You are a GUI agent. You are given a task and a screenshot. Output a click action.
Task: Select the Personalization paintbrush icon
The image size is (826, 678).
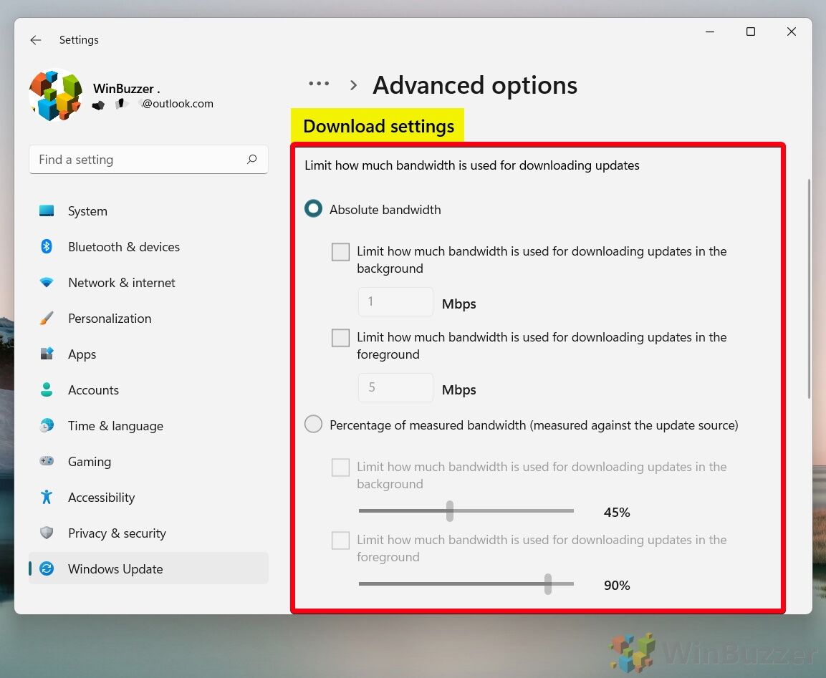(x=47, y=319)
